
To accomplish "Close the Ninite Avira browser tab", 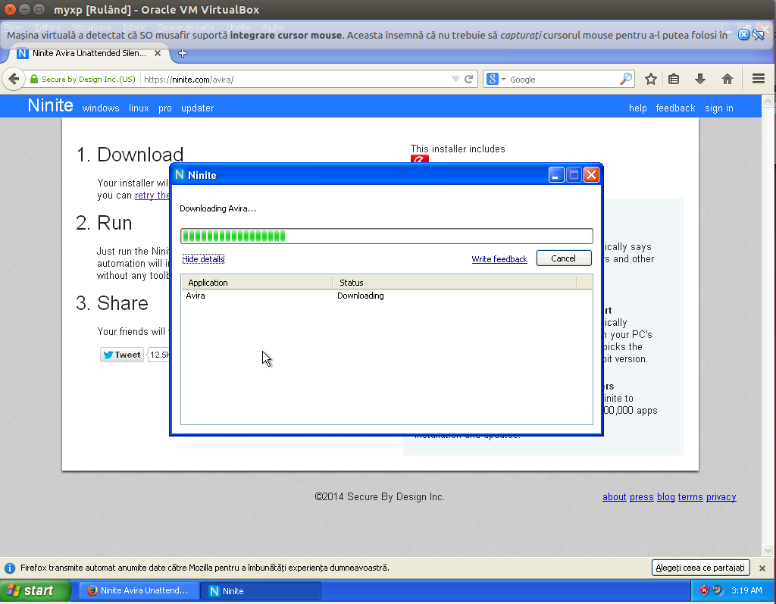I will 158,53.
